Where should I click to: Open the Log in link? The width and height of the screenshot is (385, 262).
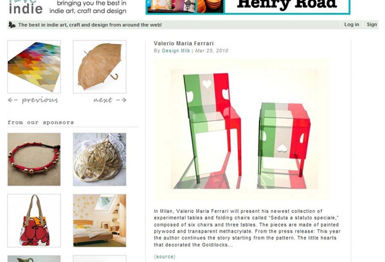pyautogui.click(x=351, y=24)
